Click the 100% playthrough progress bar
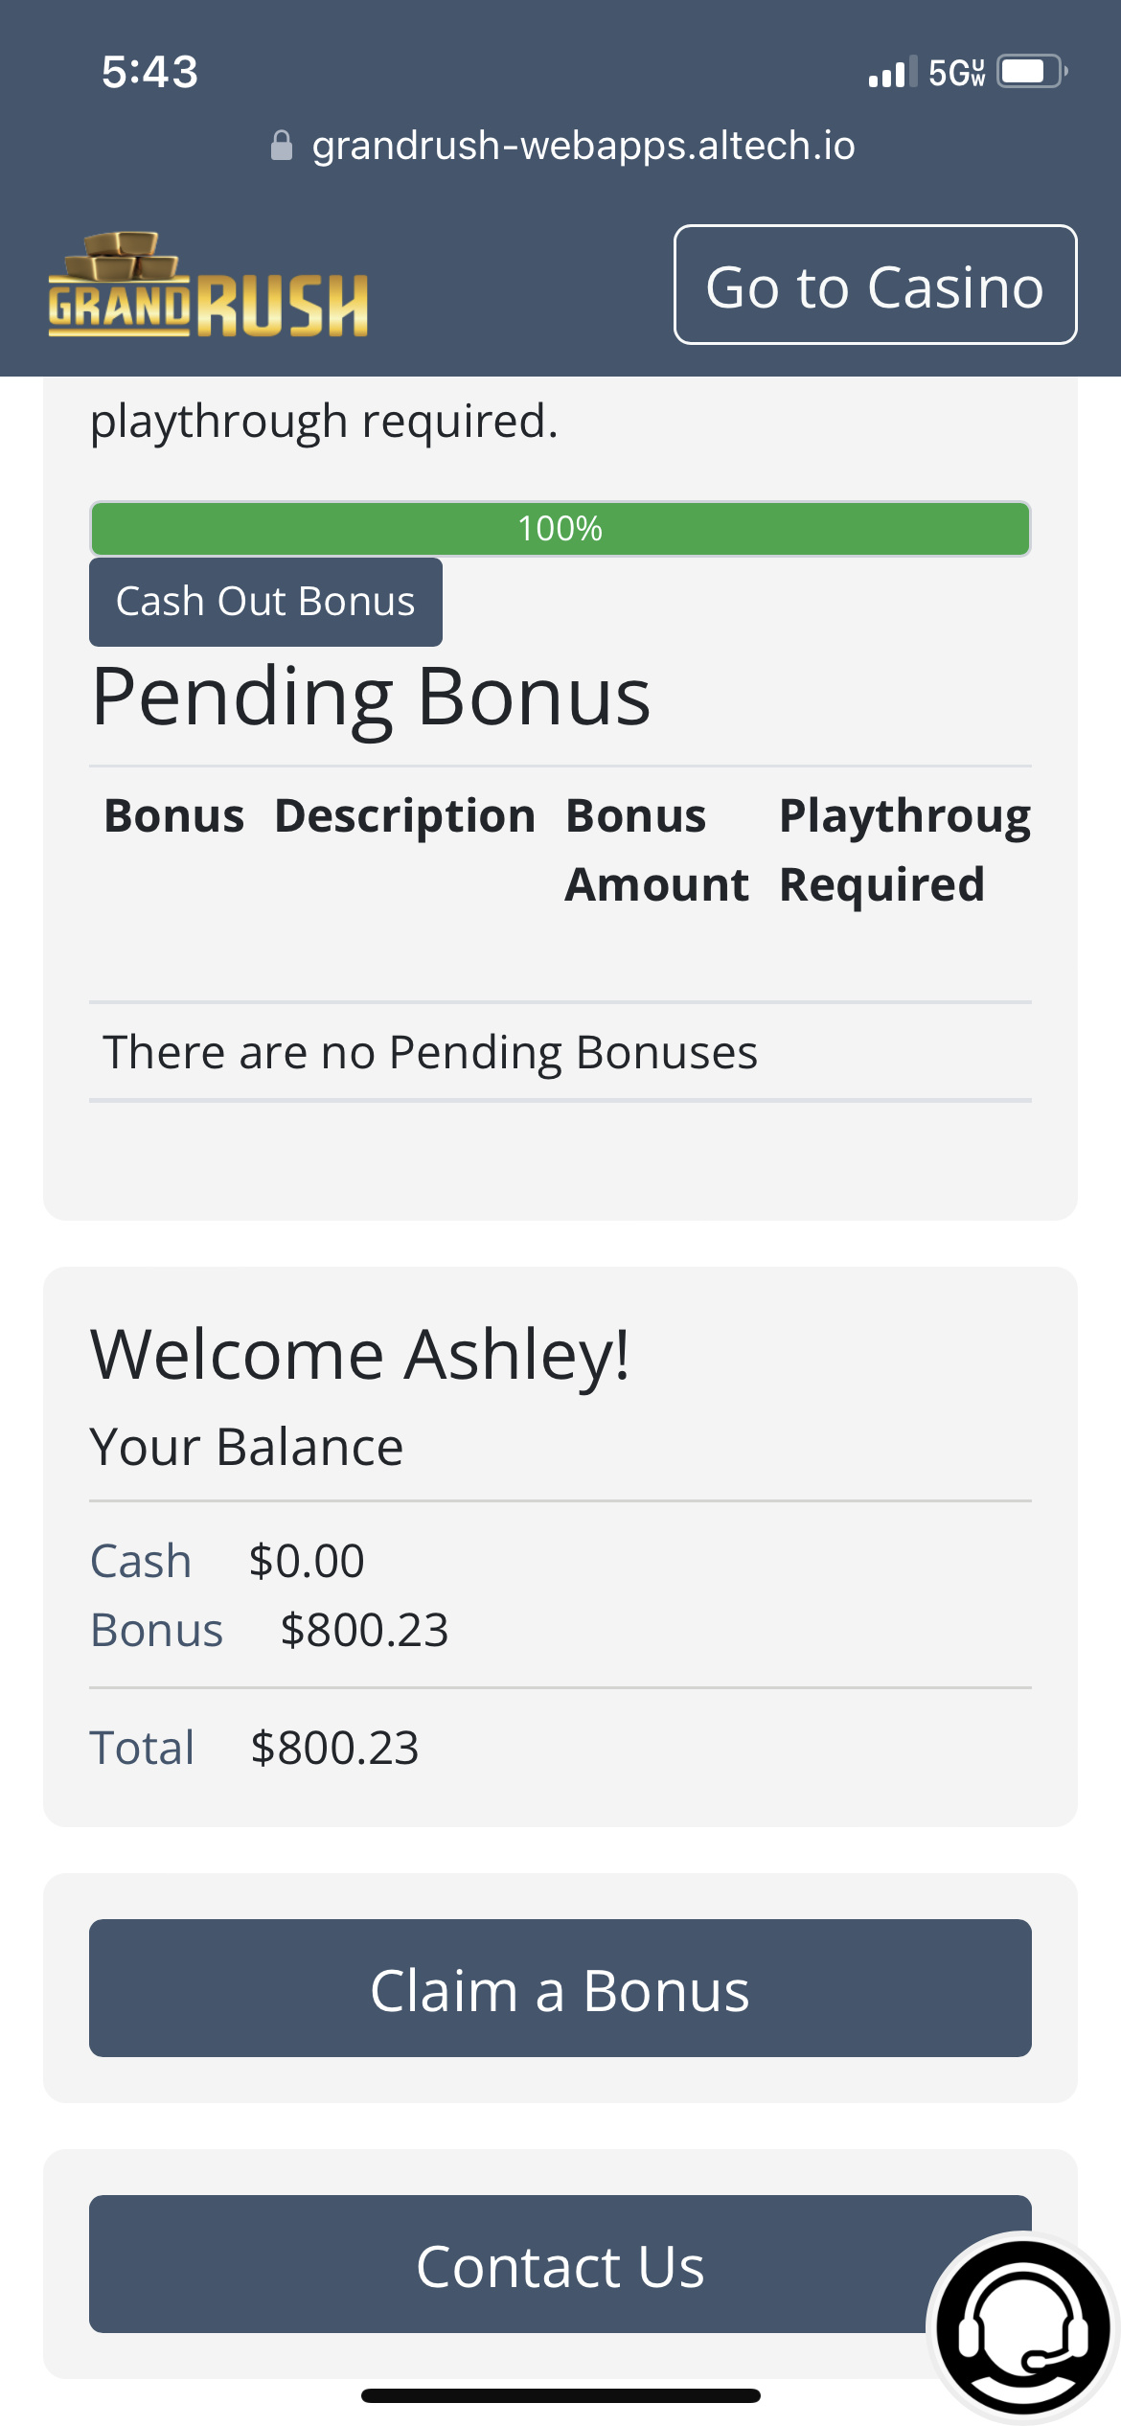The image size is (1121, 2426). tap(560, 528)
